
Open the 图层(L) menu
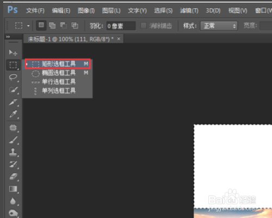(x=111, y=11)
